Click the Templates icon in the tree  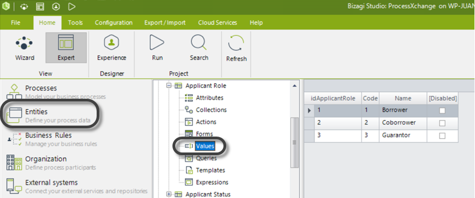click(x=189, y=170)
